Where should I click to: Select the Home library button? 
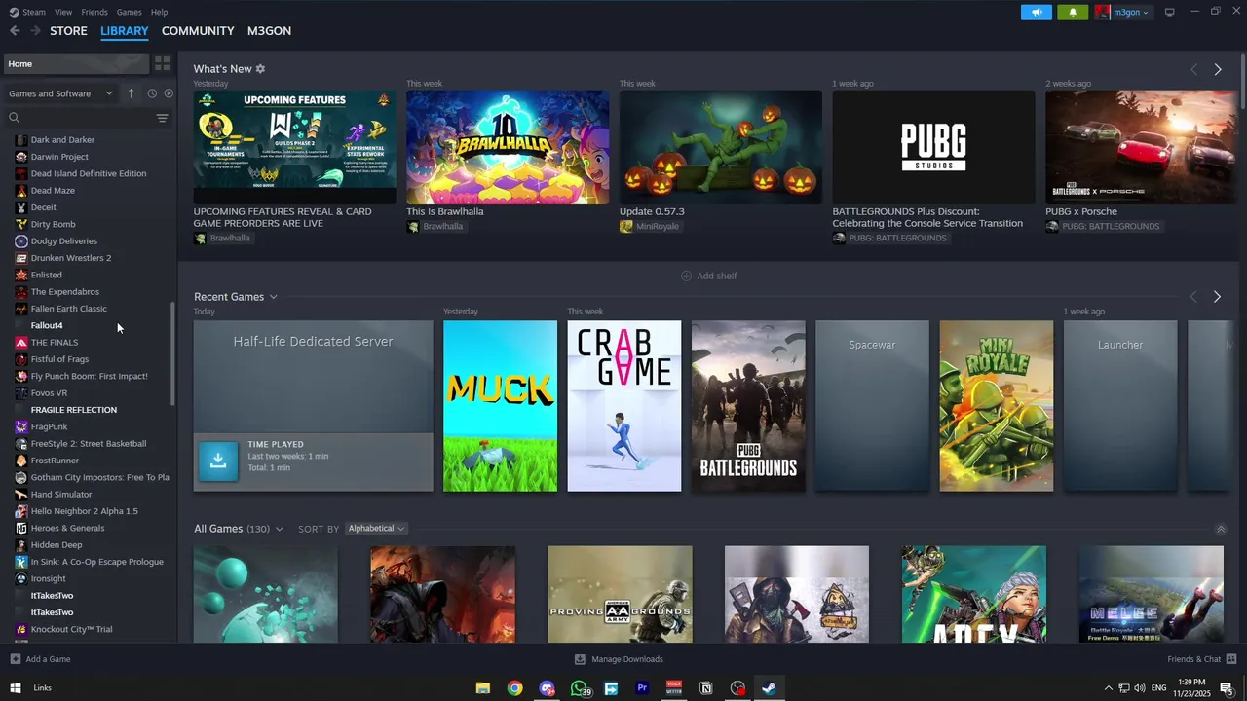tap(74, 63)
